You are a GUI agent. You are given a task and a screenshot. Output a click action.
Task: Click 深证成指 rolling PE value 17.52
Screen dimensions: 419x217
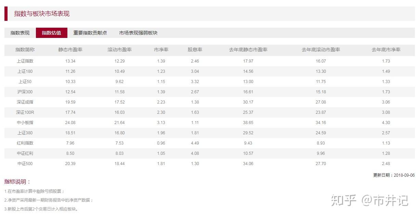(120, 102)
